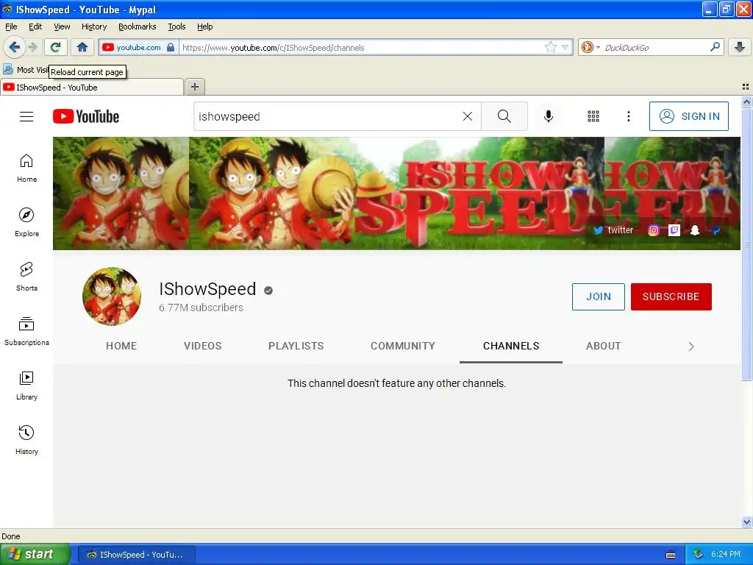The height and width of the screenshot is (565, 753).
Task: Start voice search with microphone
Action: pyautogui.click(x=549, y=116)
